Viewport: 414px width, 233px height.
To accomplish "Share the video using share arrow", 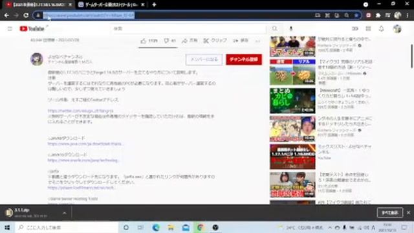I will [x=190, y=40].
